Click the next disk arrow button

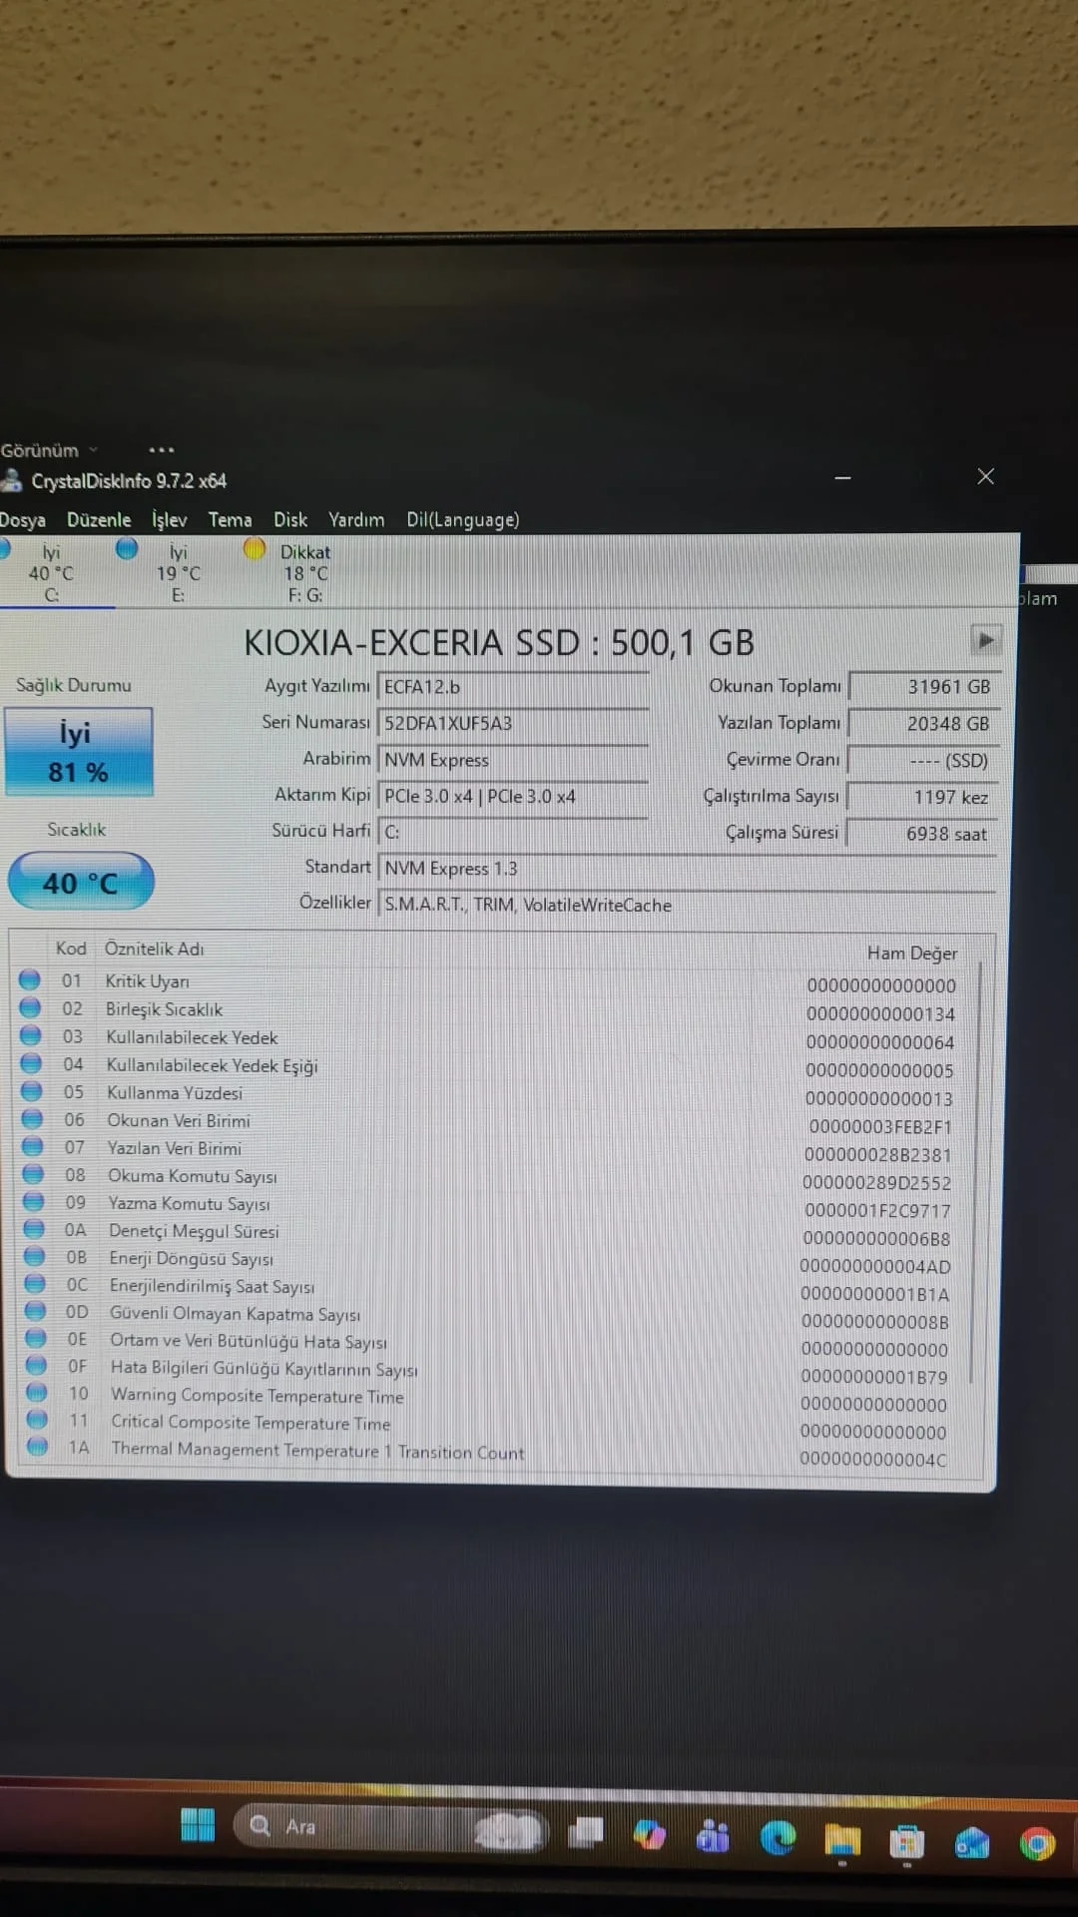click(985, 640)
